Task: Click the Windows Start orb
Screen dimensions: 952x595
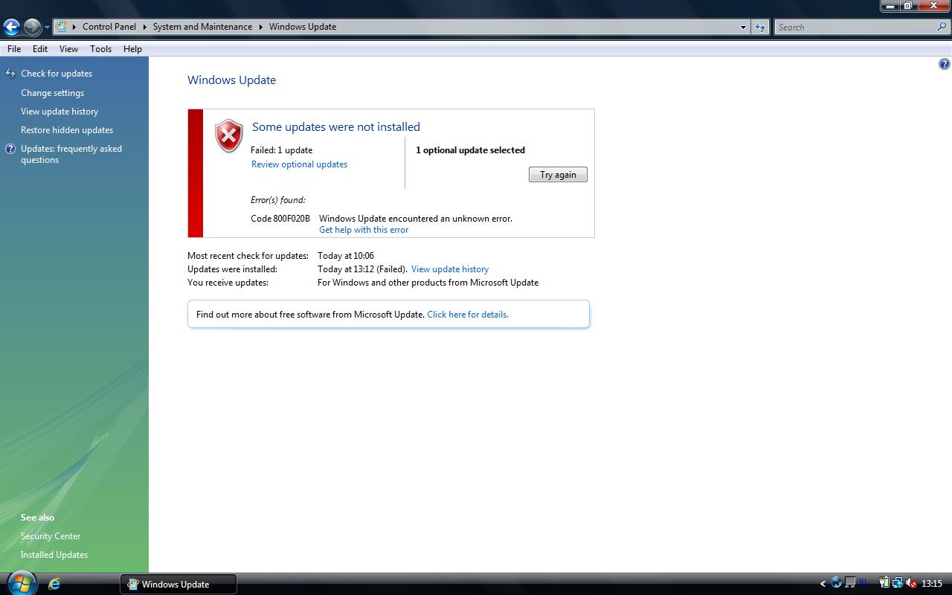Action: (x=20, y=582)
